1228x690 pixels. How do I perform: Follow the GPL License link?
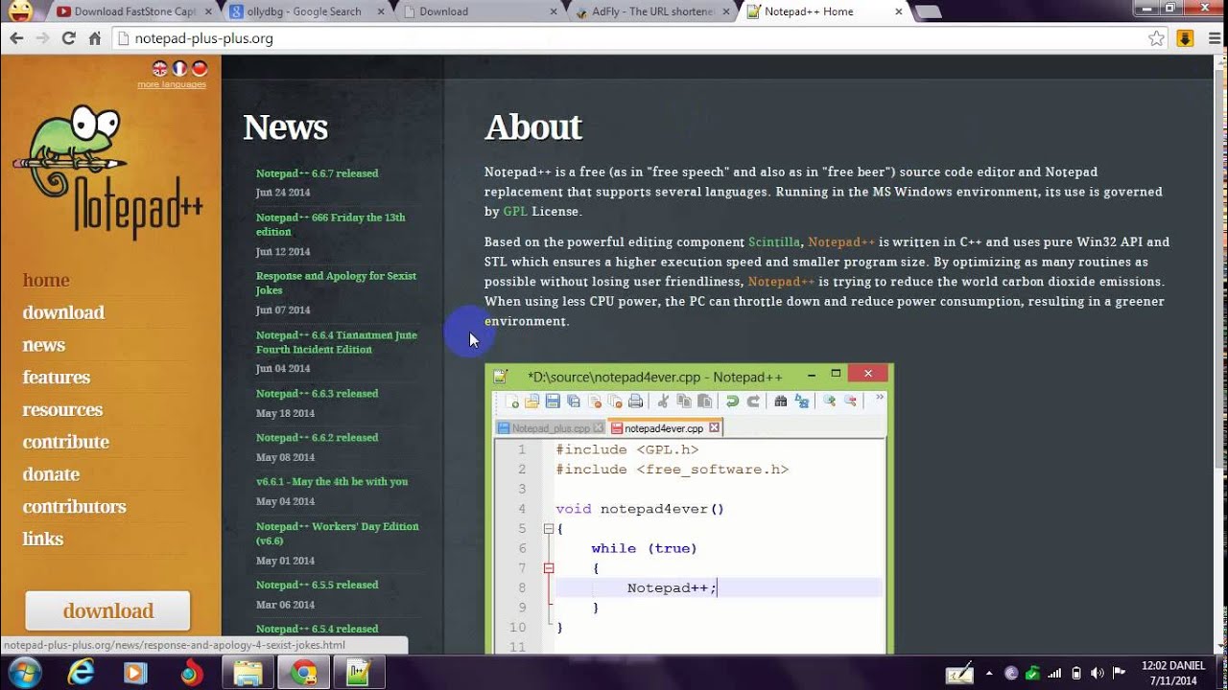[x=515, y=212]
